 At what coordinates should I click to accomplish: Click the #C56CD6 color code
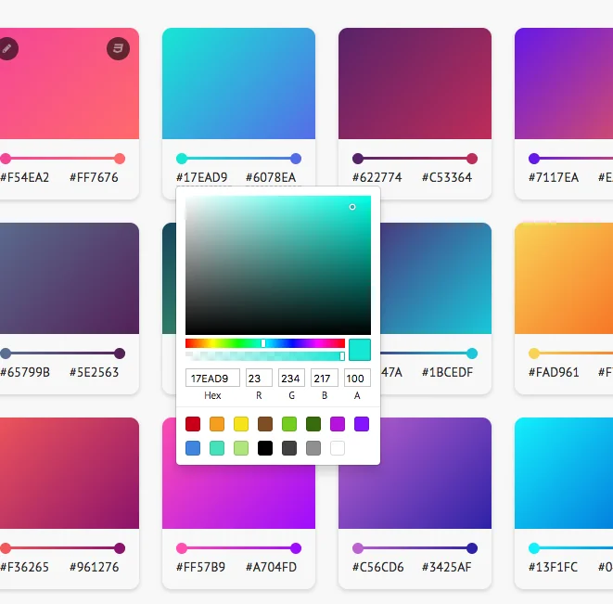click(x=378, y=567)
